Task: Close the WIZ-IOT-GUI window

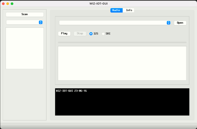Action: (3, 4)
